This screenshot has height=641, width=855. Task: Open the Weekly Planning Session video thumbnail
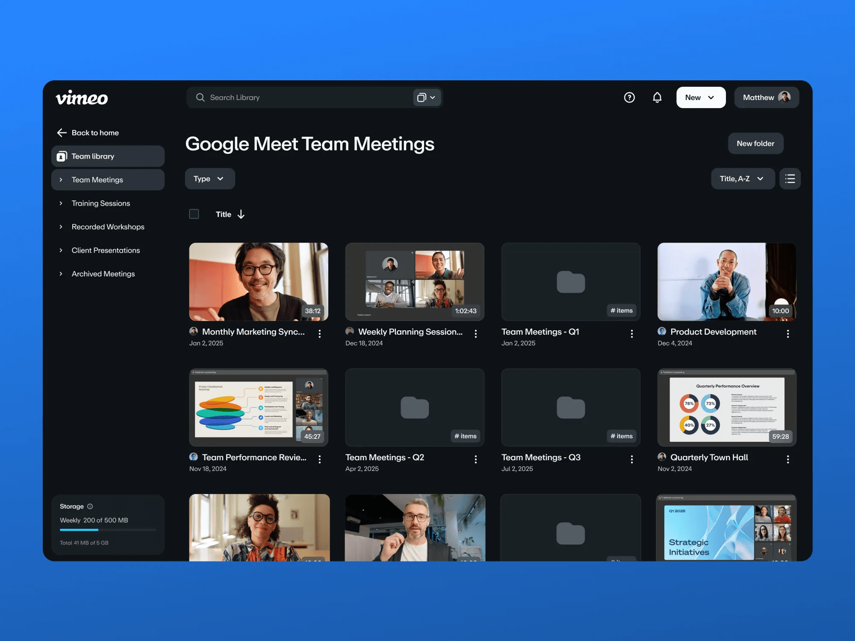click(x=415, y=282)
